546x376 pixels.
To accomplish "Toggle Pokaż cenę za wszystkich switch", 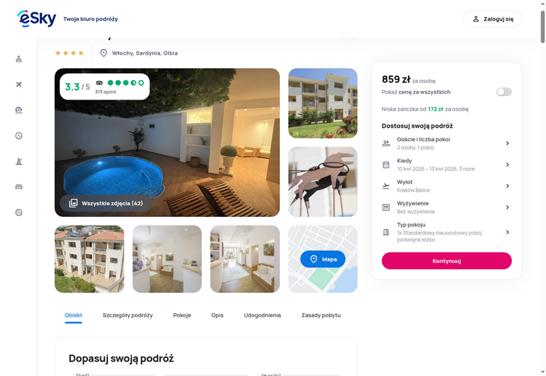I will pos(504,92).
